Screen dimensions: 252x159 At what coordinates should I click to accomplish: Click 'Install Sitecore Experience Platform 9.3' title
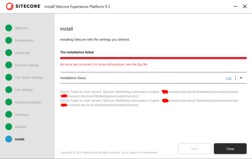[77, 7]
